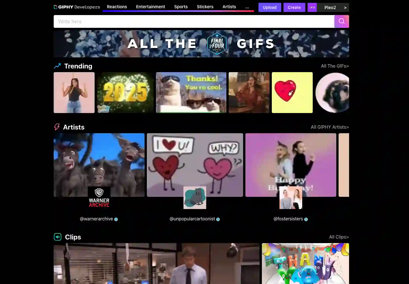The height and width of the screenshot is (284, 409).
Task: Click the Artists lightning bolt icon
Action: pyautogui.click(x=57, y=127)
